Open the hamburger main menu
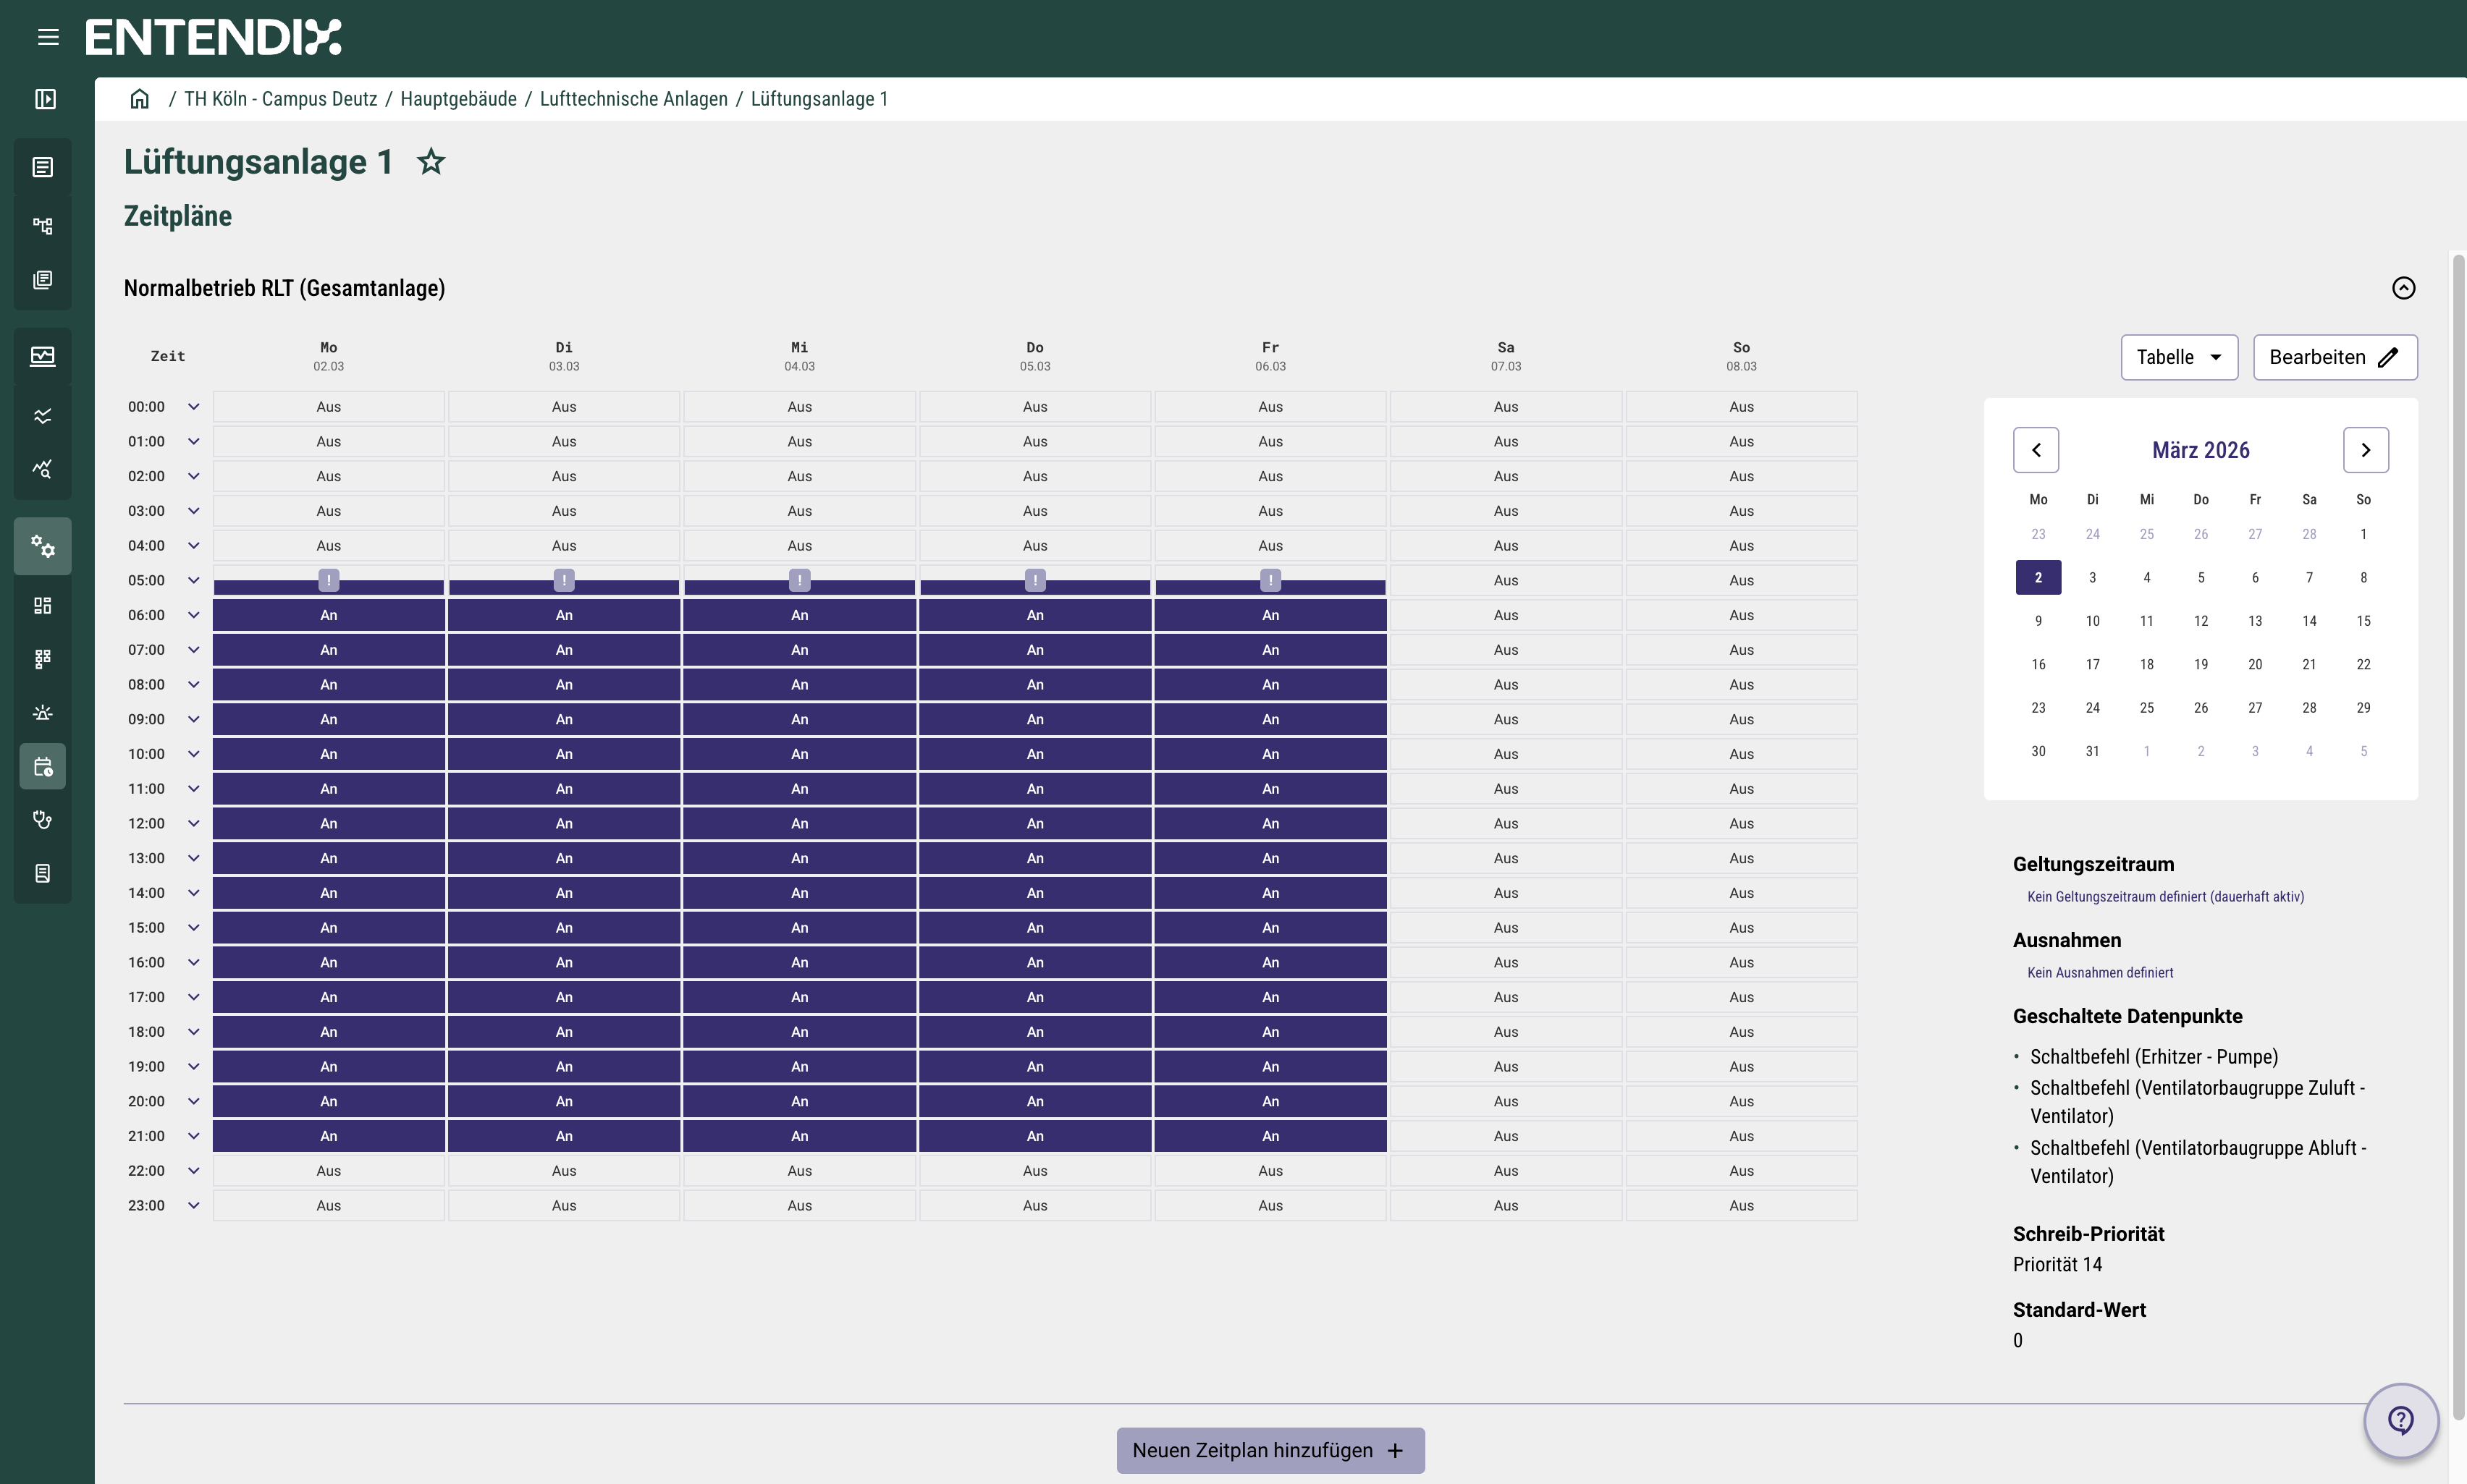The image size is (2467, 1484). point(48,37)
